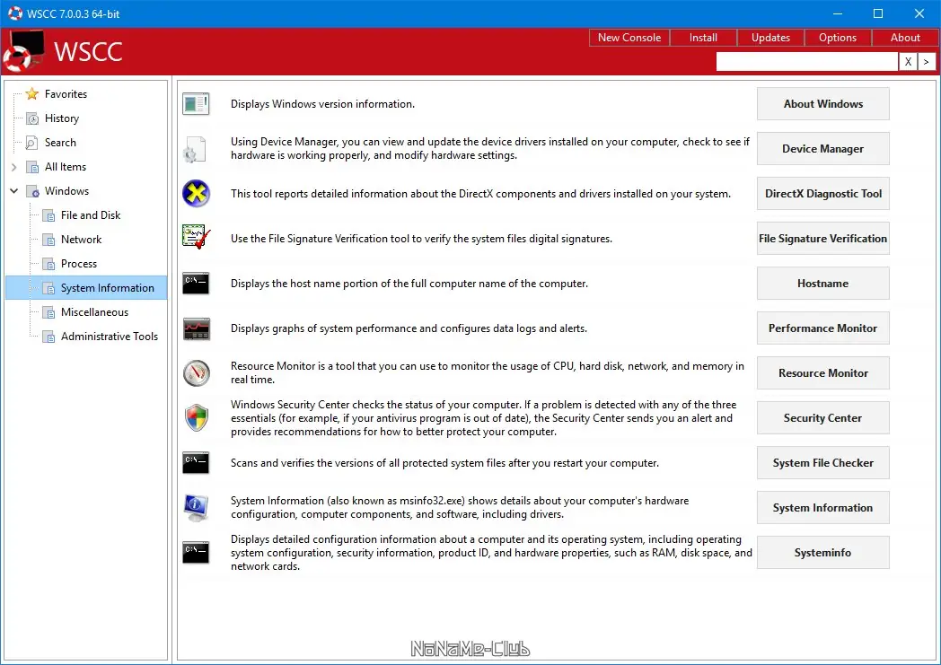Screen dimensions: 941x665
Task: Select Favorites in the sidebar
Action: 66,94
